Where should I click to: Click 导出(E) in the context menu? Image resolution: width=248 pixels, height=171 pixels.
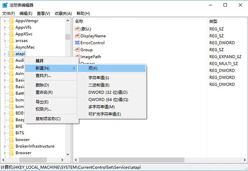(42, 102)
